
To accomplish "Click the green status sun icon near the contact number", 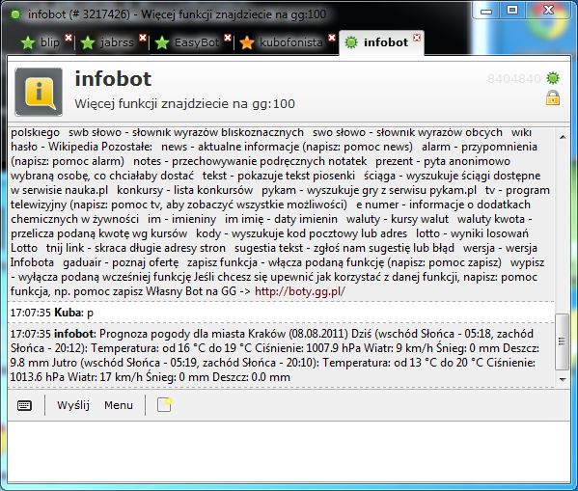I will (x=553, y=78).
